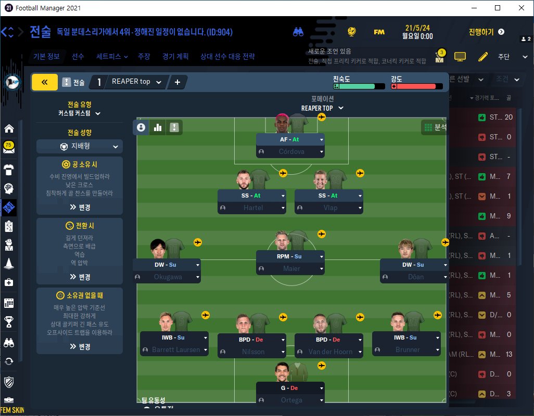Toggle yellow instruction marker beside Córdova

[x=322, y=117]
